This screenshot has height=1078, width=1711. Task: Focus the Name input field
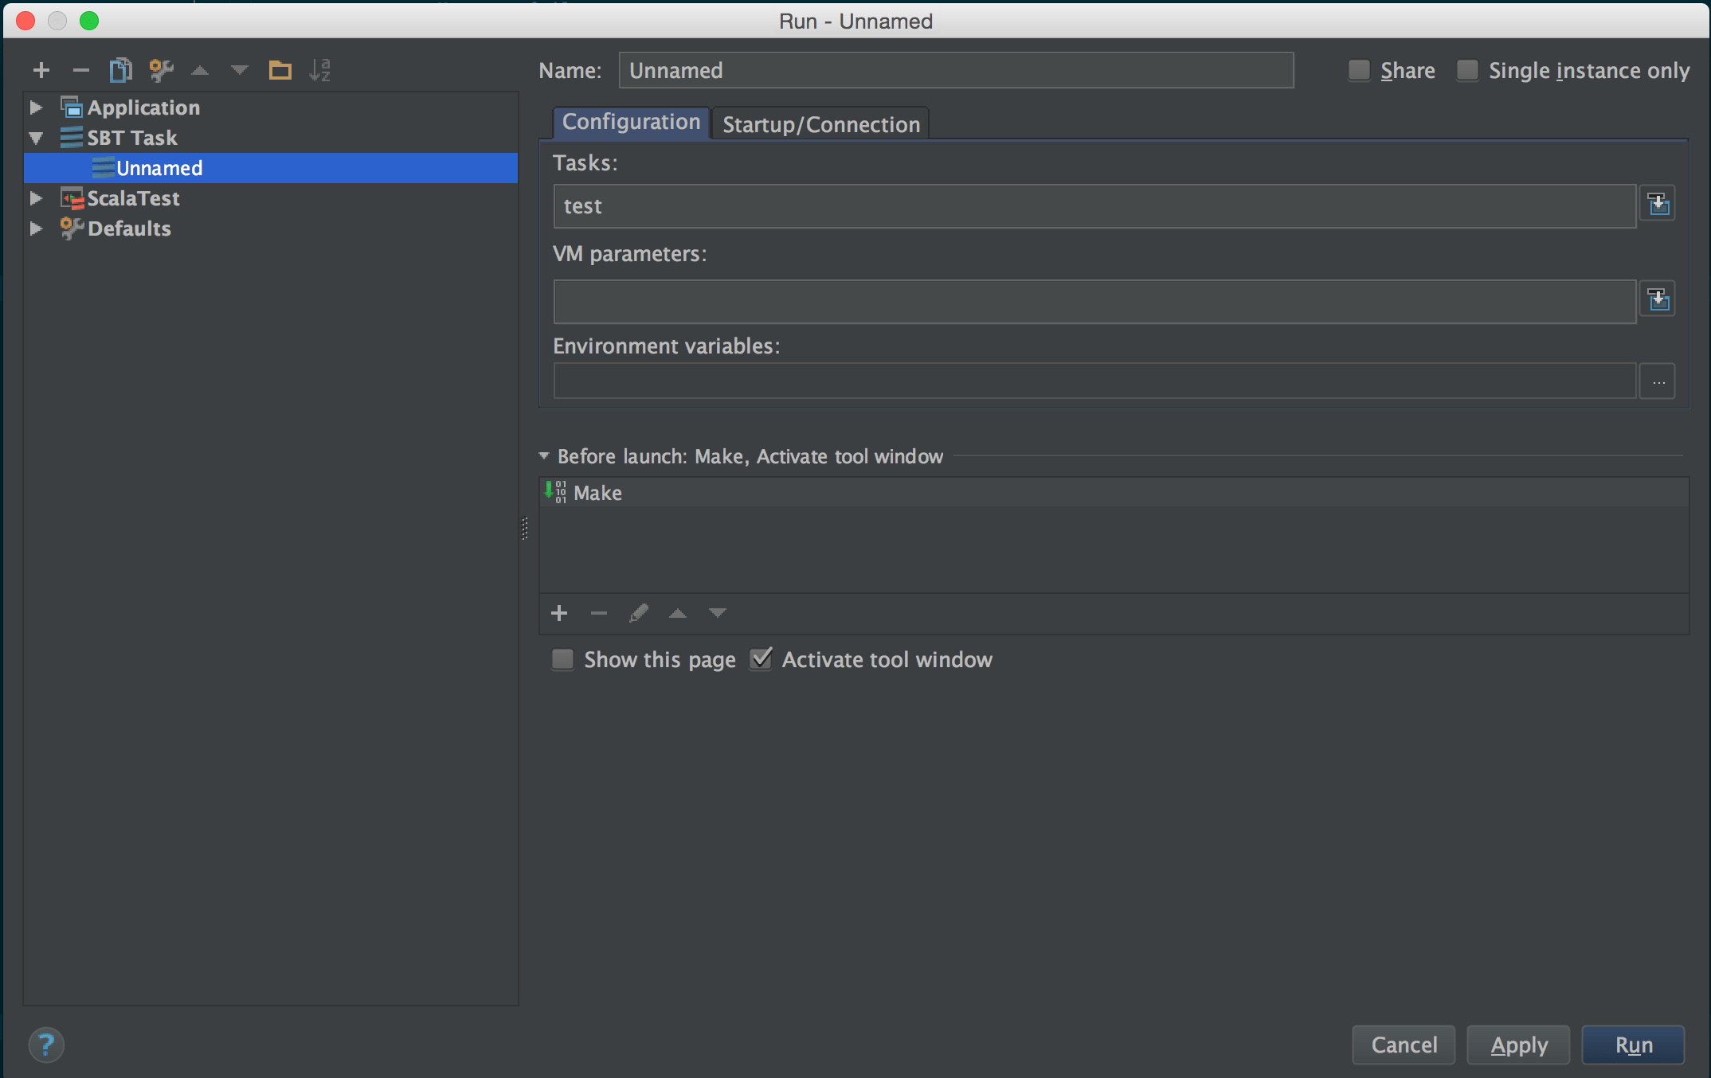956,70
